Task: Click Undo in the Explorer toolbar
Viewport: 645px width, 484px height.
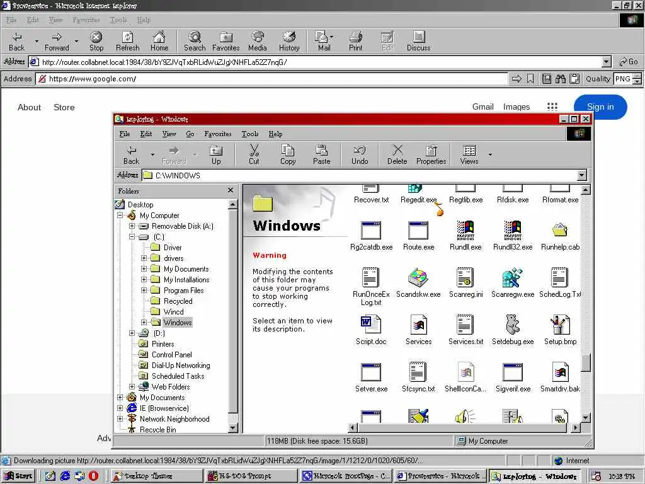Action: click(x=360, y=154)
